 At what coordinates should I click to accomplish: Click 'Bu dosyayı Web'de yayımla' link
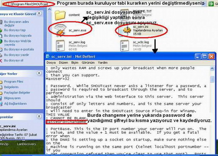(x=17, y=43)
